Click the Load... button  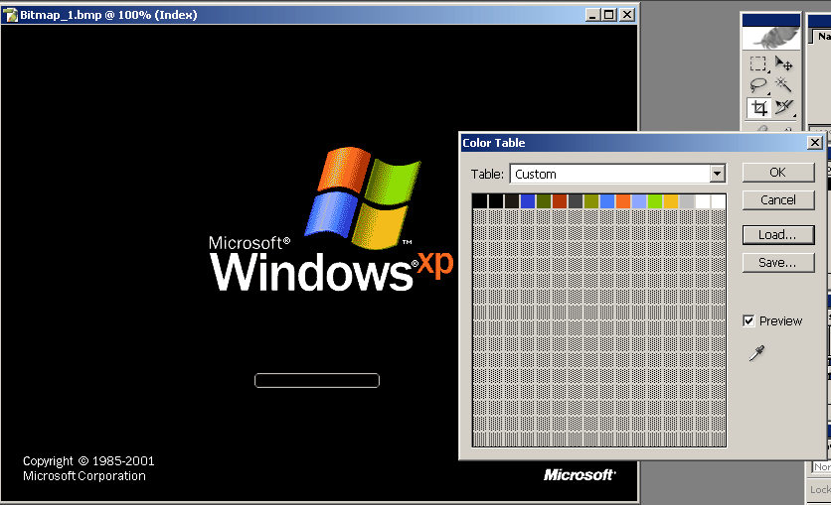(778, 235)
